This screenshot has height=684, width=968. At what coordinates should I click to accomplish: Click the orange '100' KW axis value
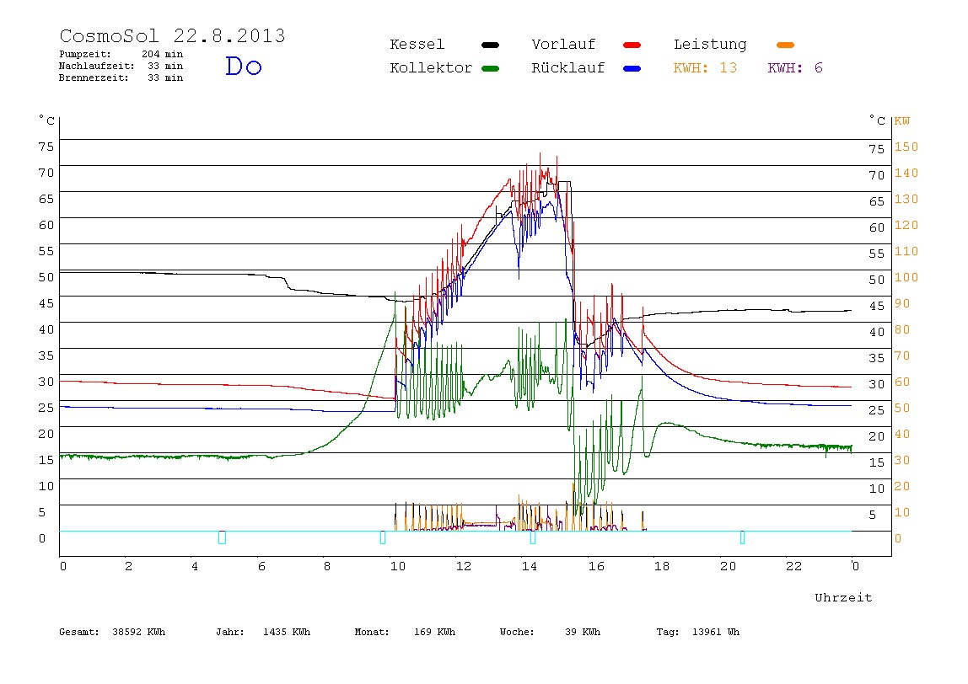click(x=906, y=277)
